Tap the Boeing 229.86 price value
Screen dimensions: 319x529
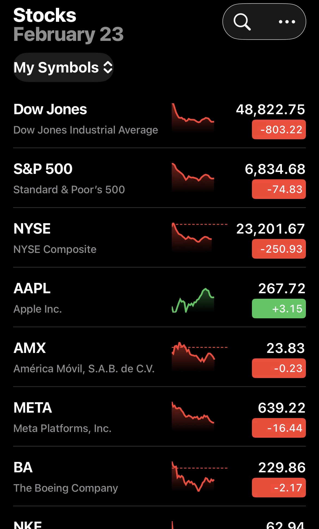pos(282,468)
